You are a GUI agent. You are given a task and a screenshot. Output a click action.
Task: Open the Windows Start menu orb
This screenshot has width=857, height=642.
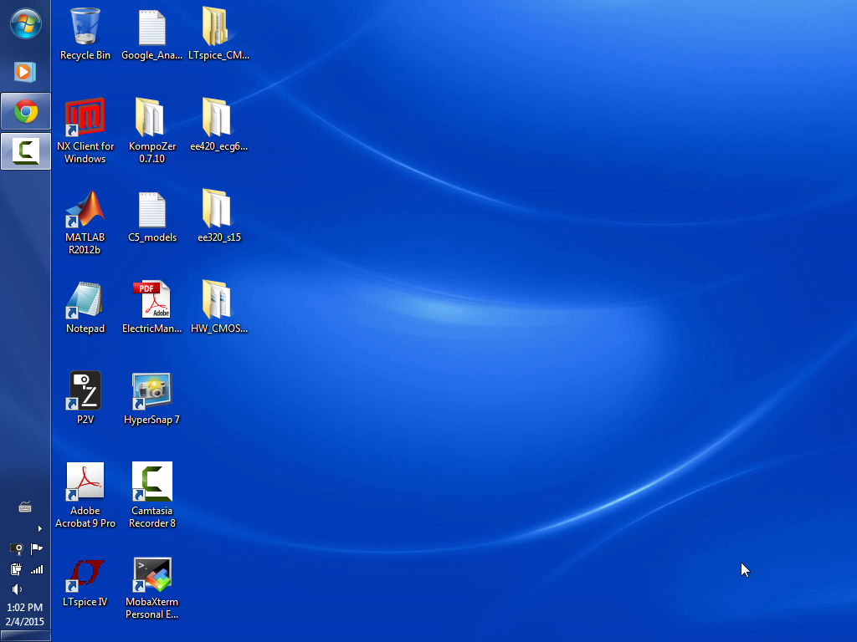point(25,23)
